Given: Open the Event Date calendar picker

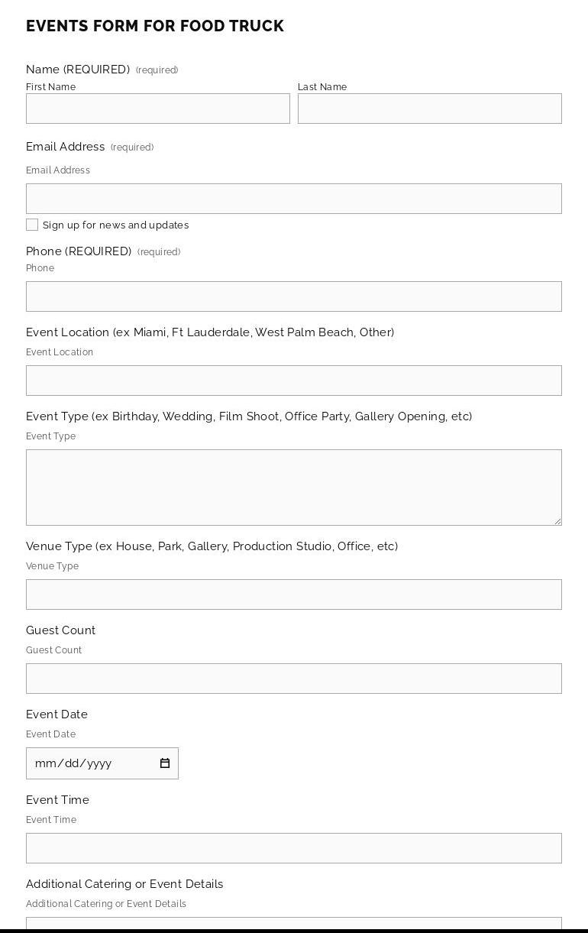Looking at the screenshot, I should (x=164, y=763).
